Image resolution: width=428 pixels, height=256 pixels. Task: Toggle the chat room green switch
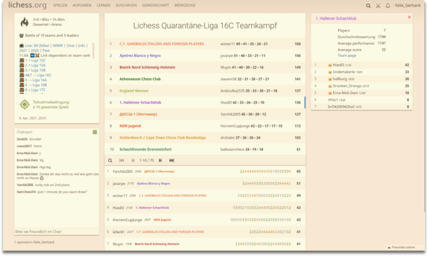95,132
